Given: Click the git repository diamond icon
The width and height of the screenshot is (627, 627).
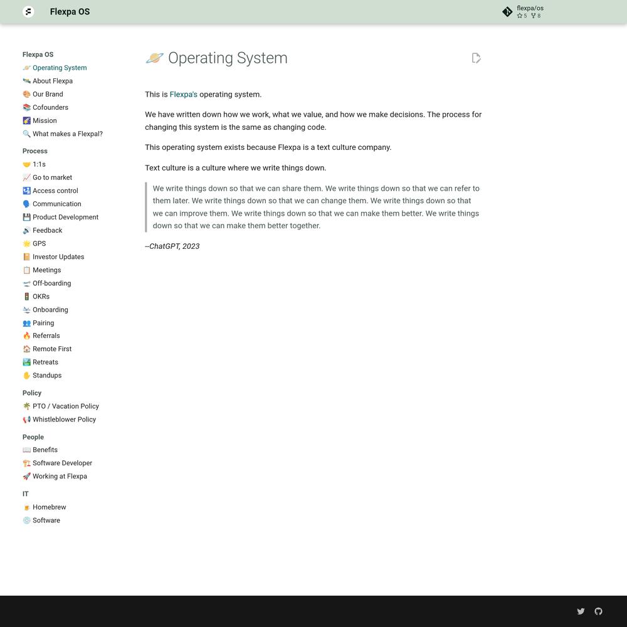Looking at the screenshot, I should click(507, 11).
